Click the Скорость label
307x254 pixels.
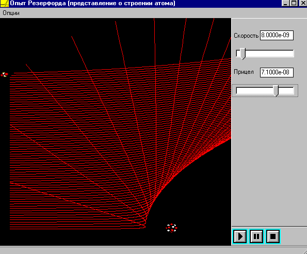[246, 36]
